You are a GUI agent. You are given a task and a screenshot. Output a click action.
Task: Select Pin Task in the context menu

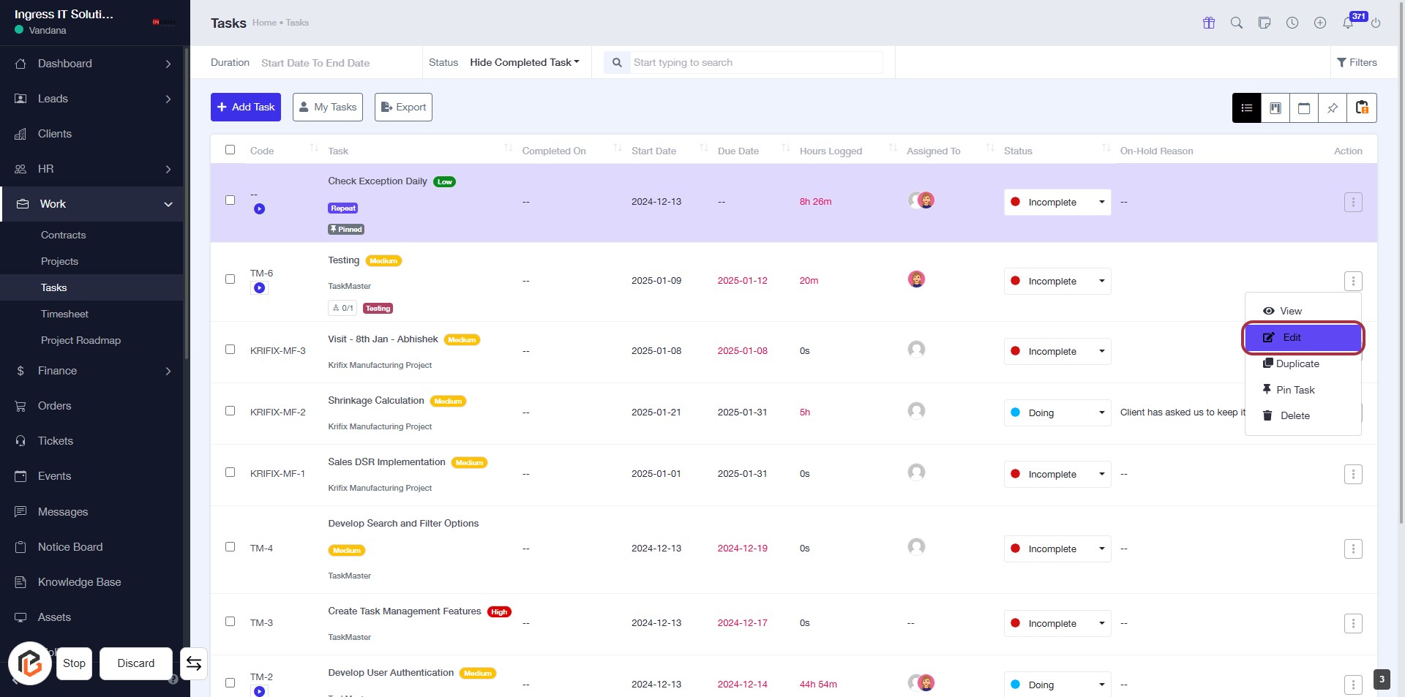pyautogui.click(x=1295, y=391)
